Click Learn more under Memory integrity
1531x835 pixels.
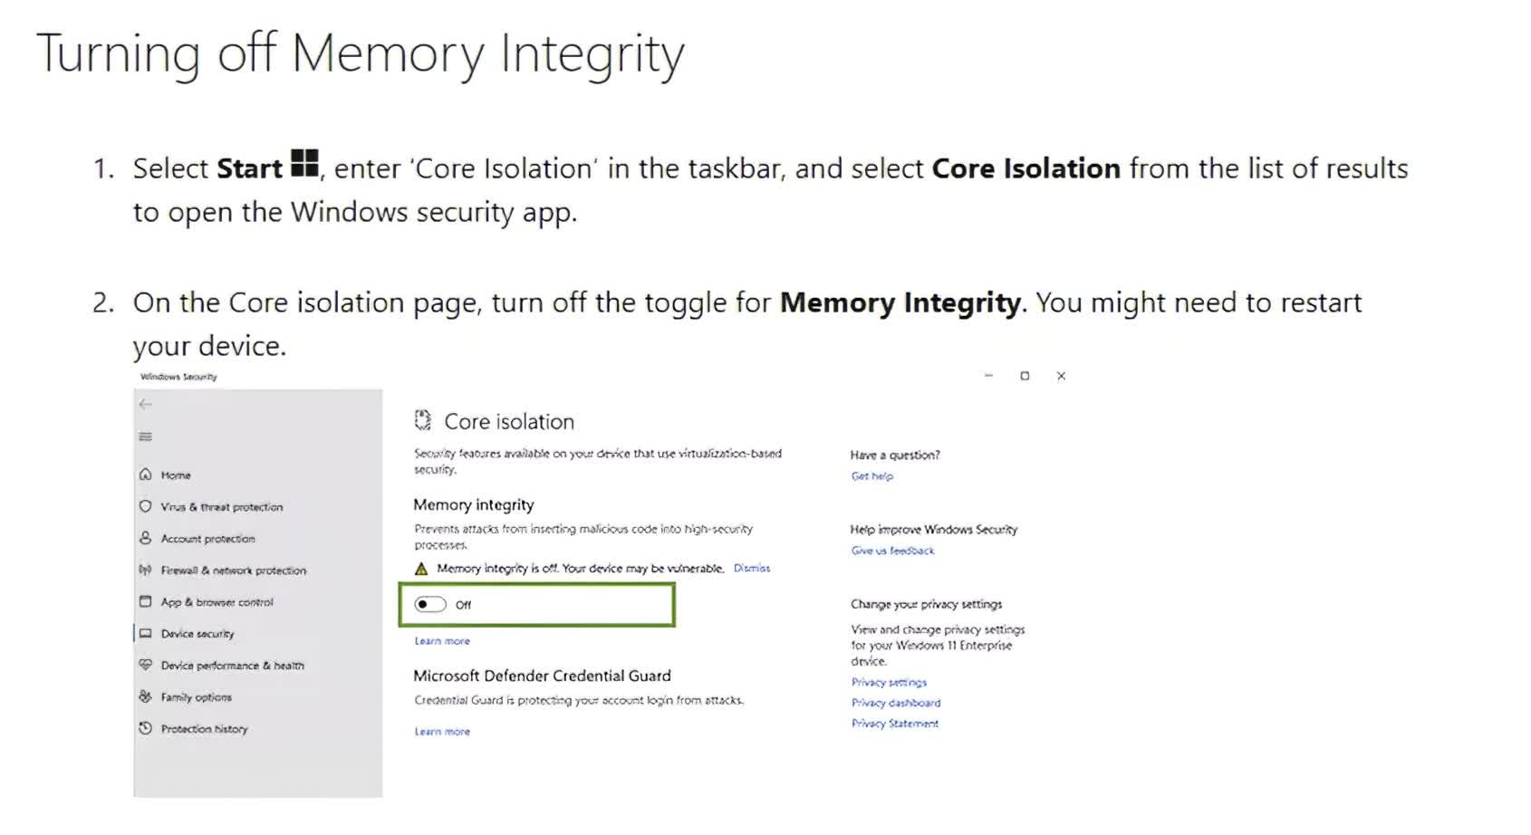pos(442,640)
